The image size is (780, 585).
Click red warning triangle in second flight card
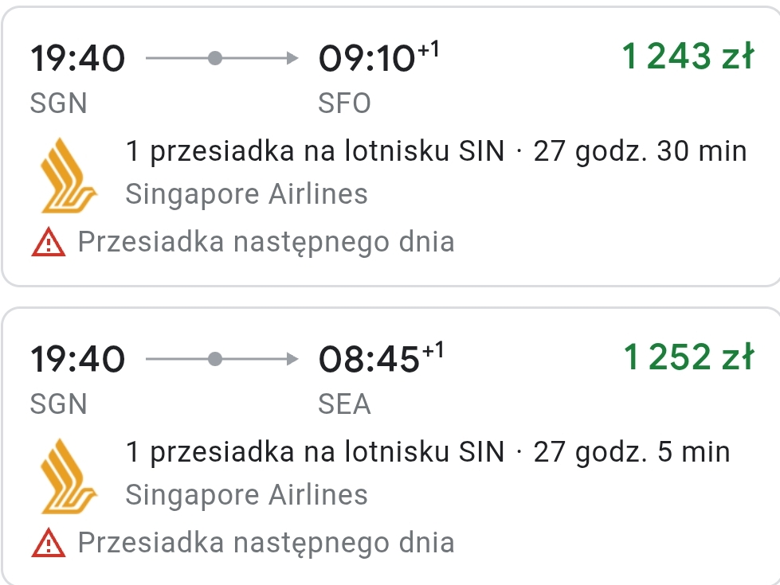point(49,543)
